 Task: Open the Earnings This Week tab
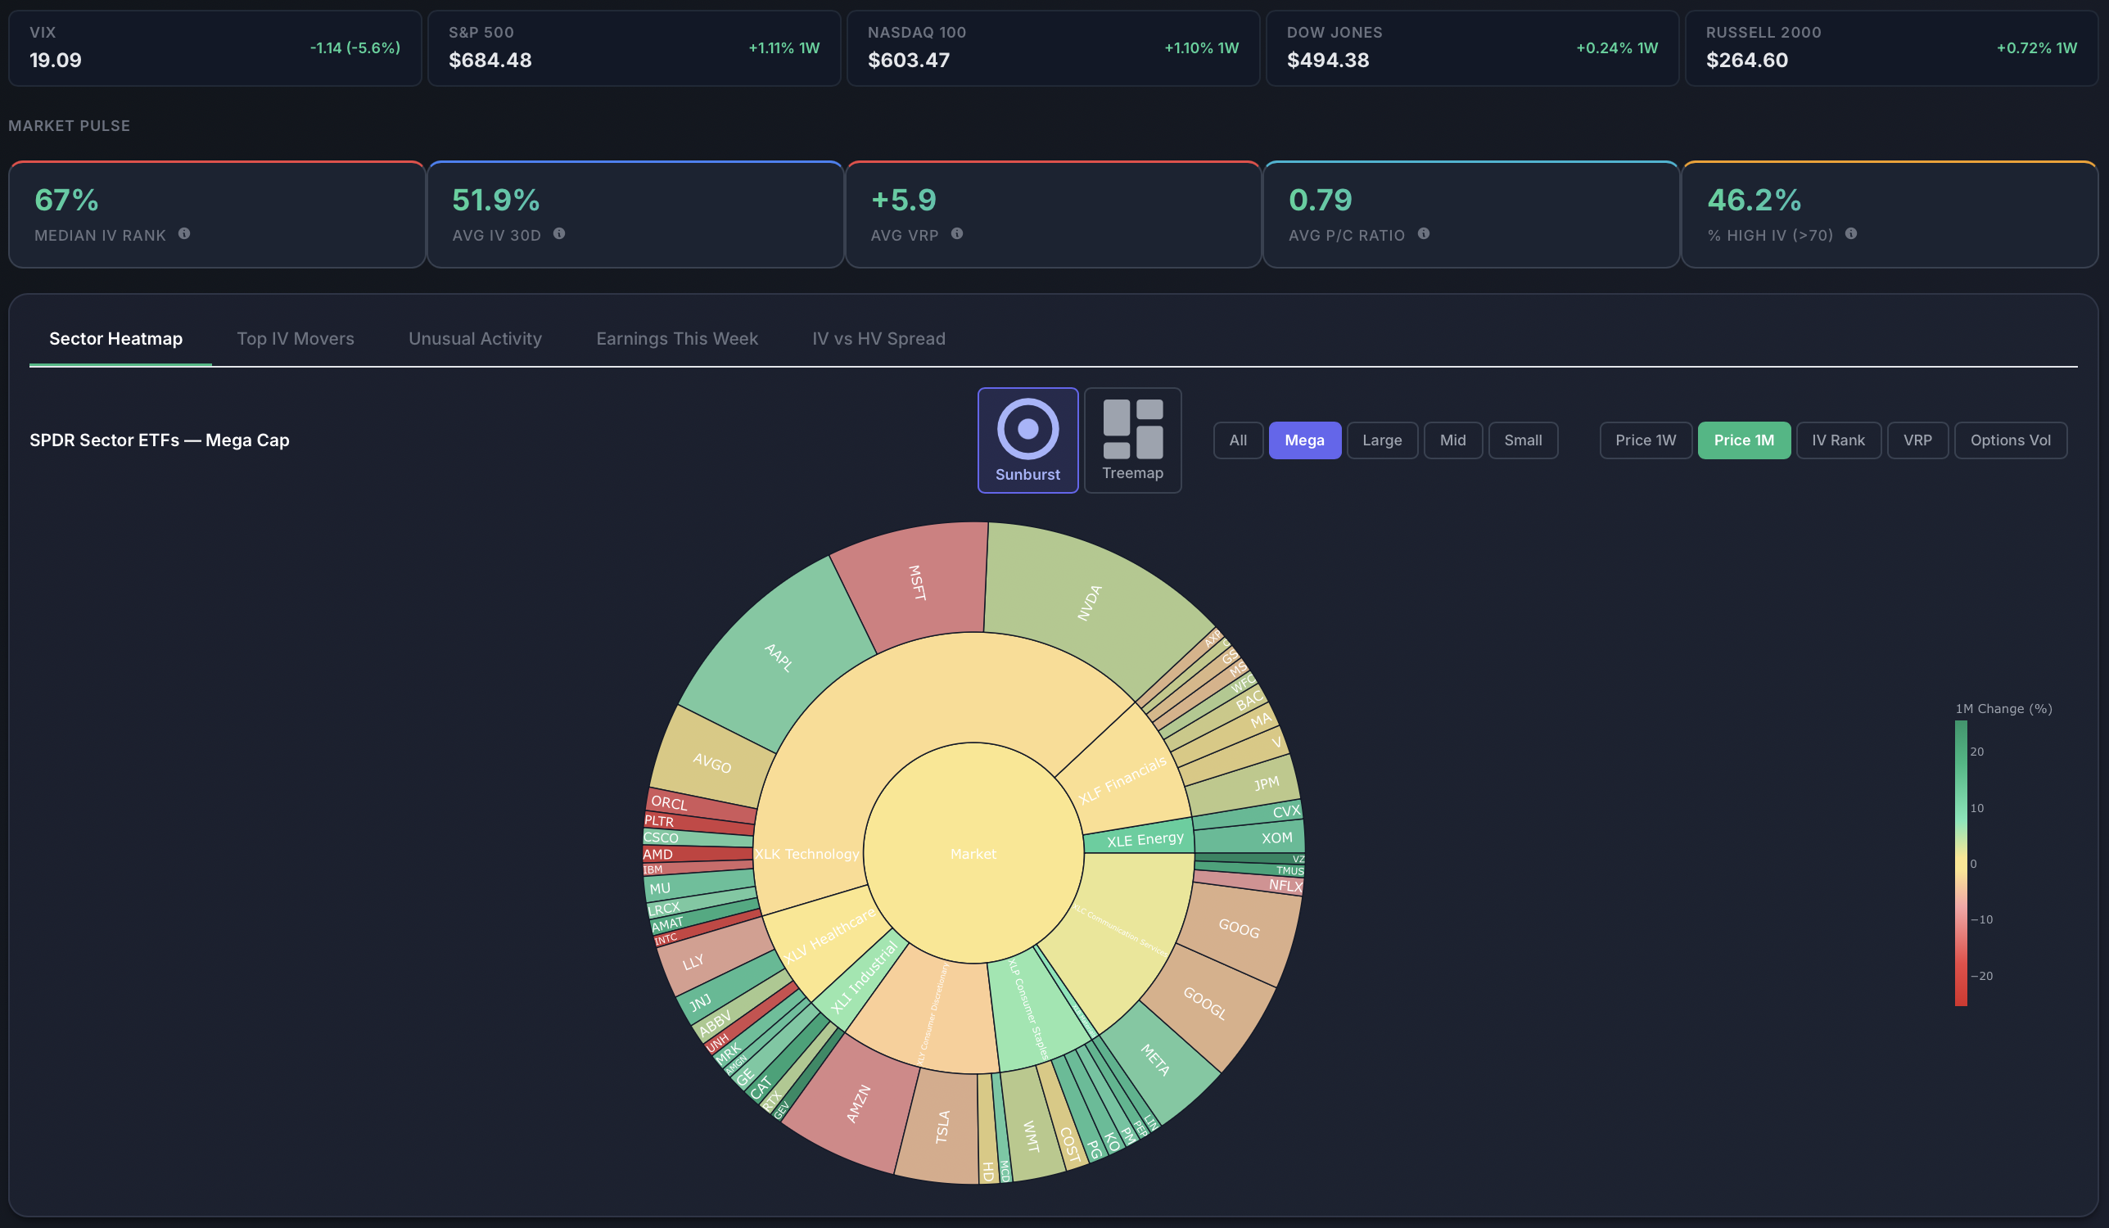point(676,338)
